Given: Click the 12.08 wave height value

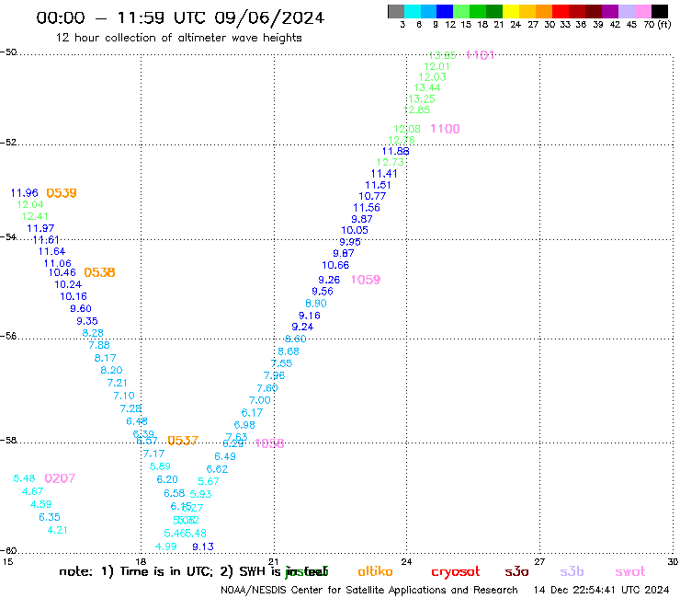Looking at the screenshot, I should click(x=407, y=129).
